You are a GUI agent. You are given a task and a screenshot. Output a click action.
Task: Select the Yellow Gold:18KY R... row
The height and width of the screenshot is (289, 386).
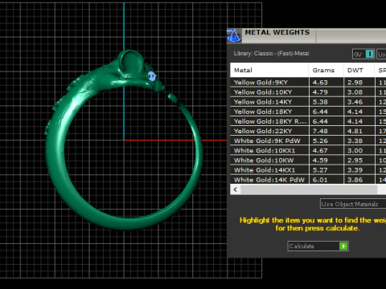[x=308, y=121]
